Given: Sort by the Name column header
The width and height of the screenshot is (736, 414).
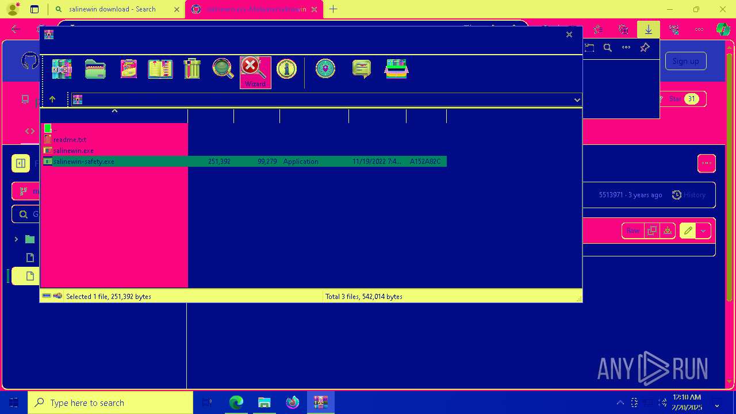Looking at the screenshot, I should coord(114,116).
